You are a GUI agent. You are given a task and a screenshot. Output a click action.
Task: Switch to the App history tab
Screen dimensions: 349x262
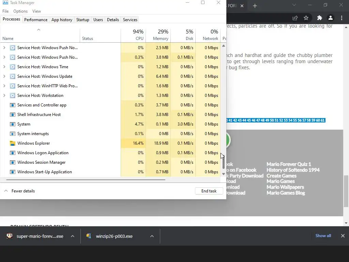point(62,19)
